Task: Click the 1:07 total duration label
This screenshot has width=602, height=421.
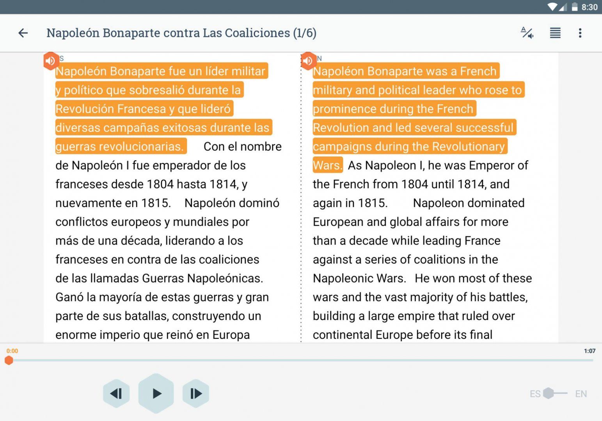Action: pyautogui.click(x=590, y=351)
